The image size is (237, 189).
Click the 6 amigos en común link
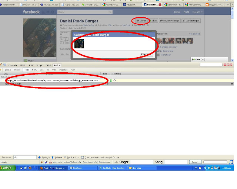pos(168,47)
